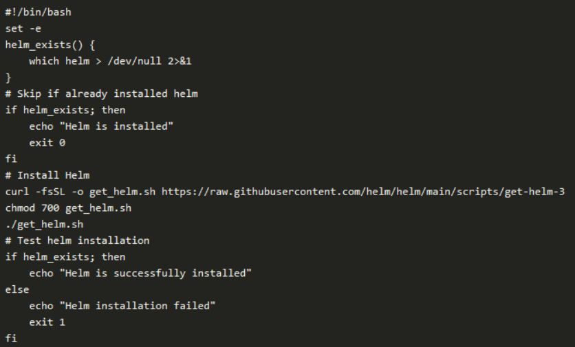Place cursor on the set -e line
The height and width of the screenshot is (347, 575).
(x=23, y=28)
